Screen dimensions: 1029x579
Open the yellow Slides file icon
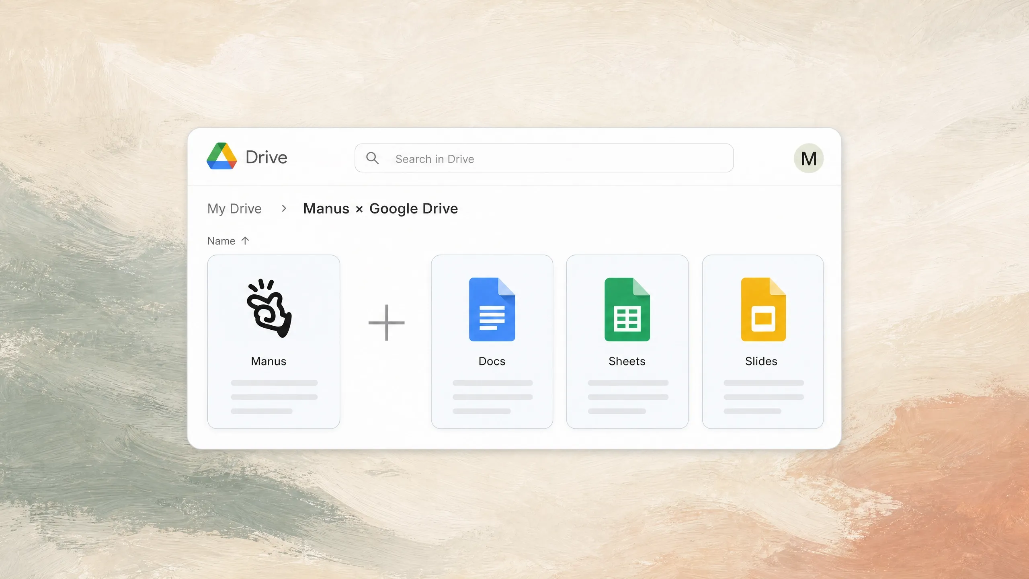(763, 309)
